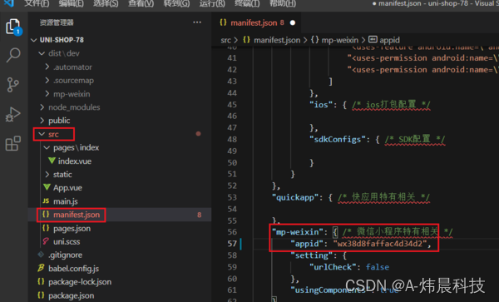Open the 终端(T) menu

(247, 3)
